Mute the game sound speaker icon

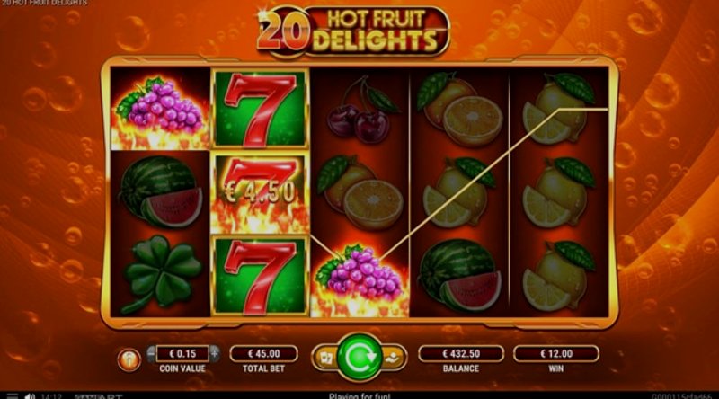30,395
